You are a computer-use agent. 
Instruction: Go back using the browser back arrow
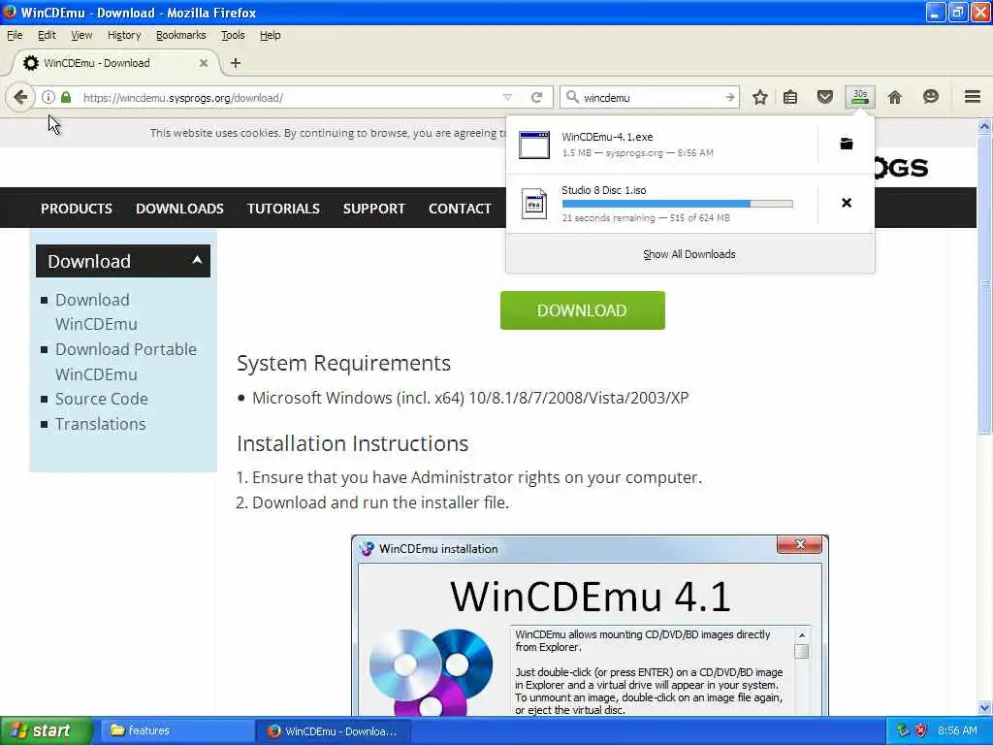(20, 98)
